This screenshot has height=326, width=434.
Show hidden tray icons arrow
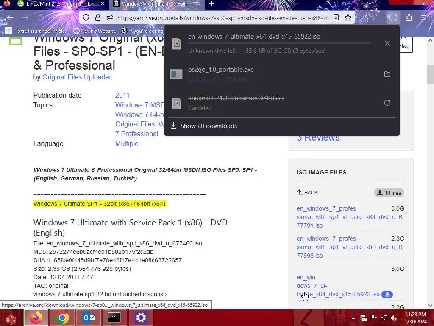(x=353, y=318)
